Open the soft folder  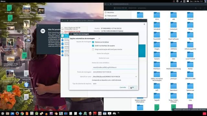pyautogui.click(x=157, y=87)
